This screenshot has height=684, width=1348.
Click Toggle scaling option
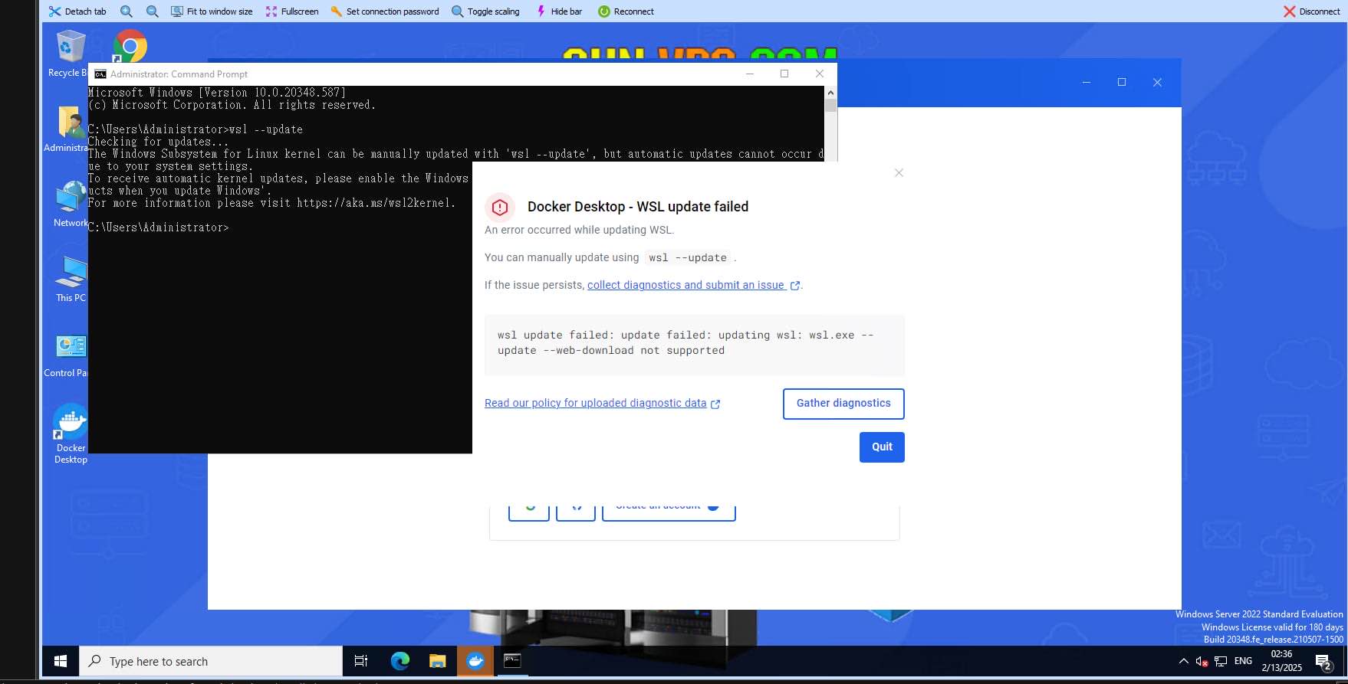coord(486,11)
